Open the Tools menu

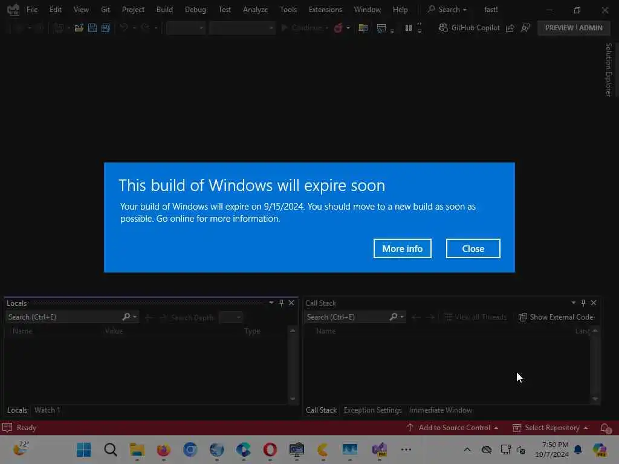pos(288,10)
